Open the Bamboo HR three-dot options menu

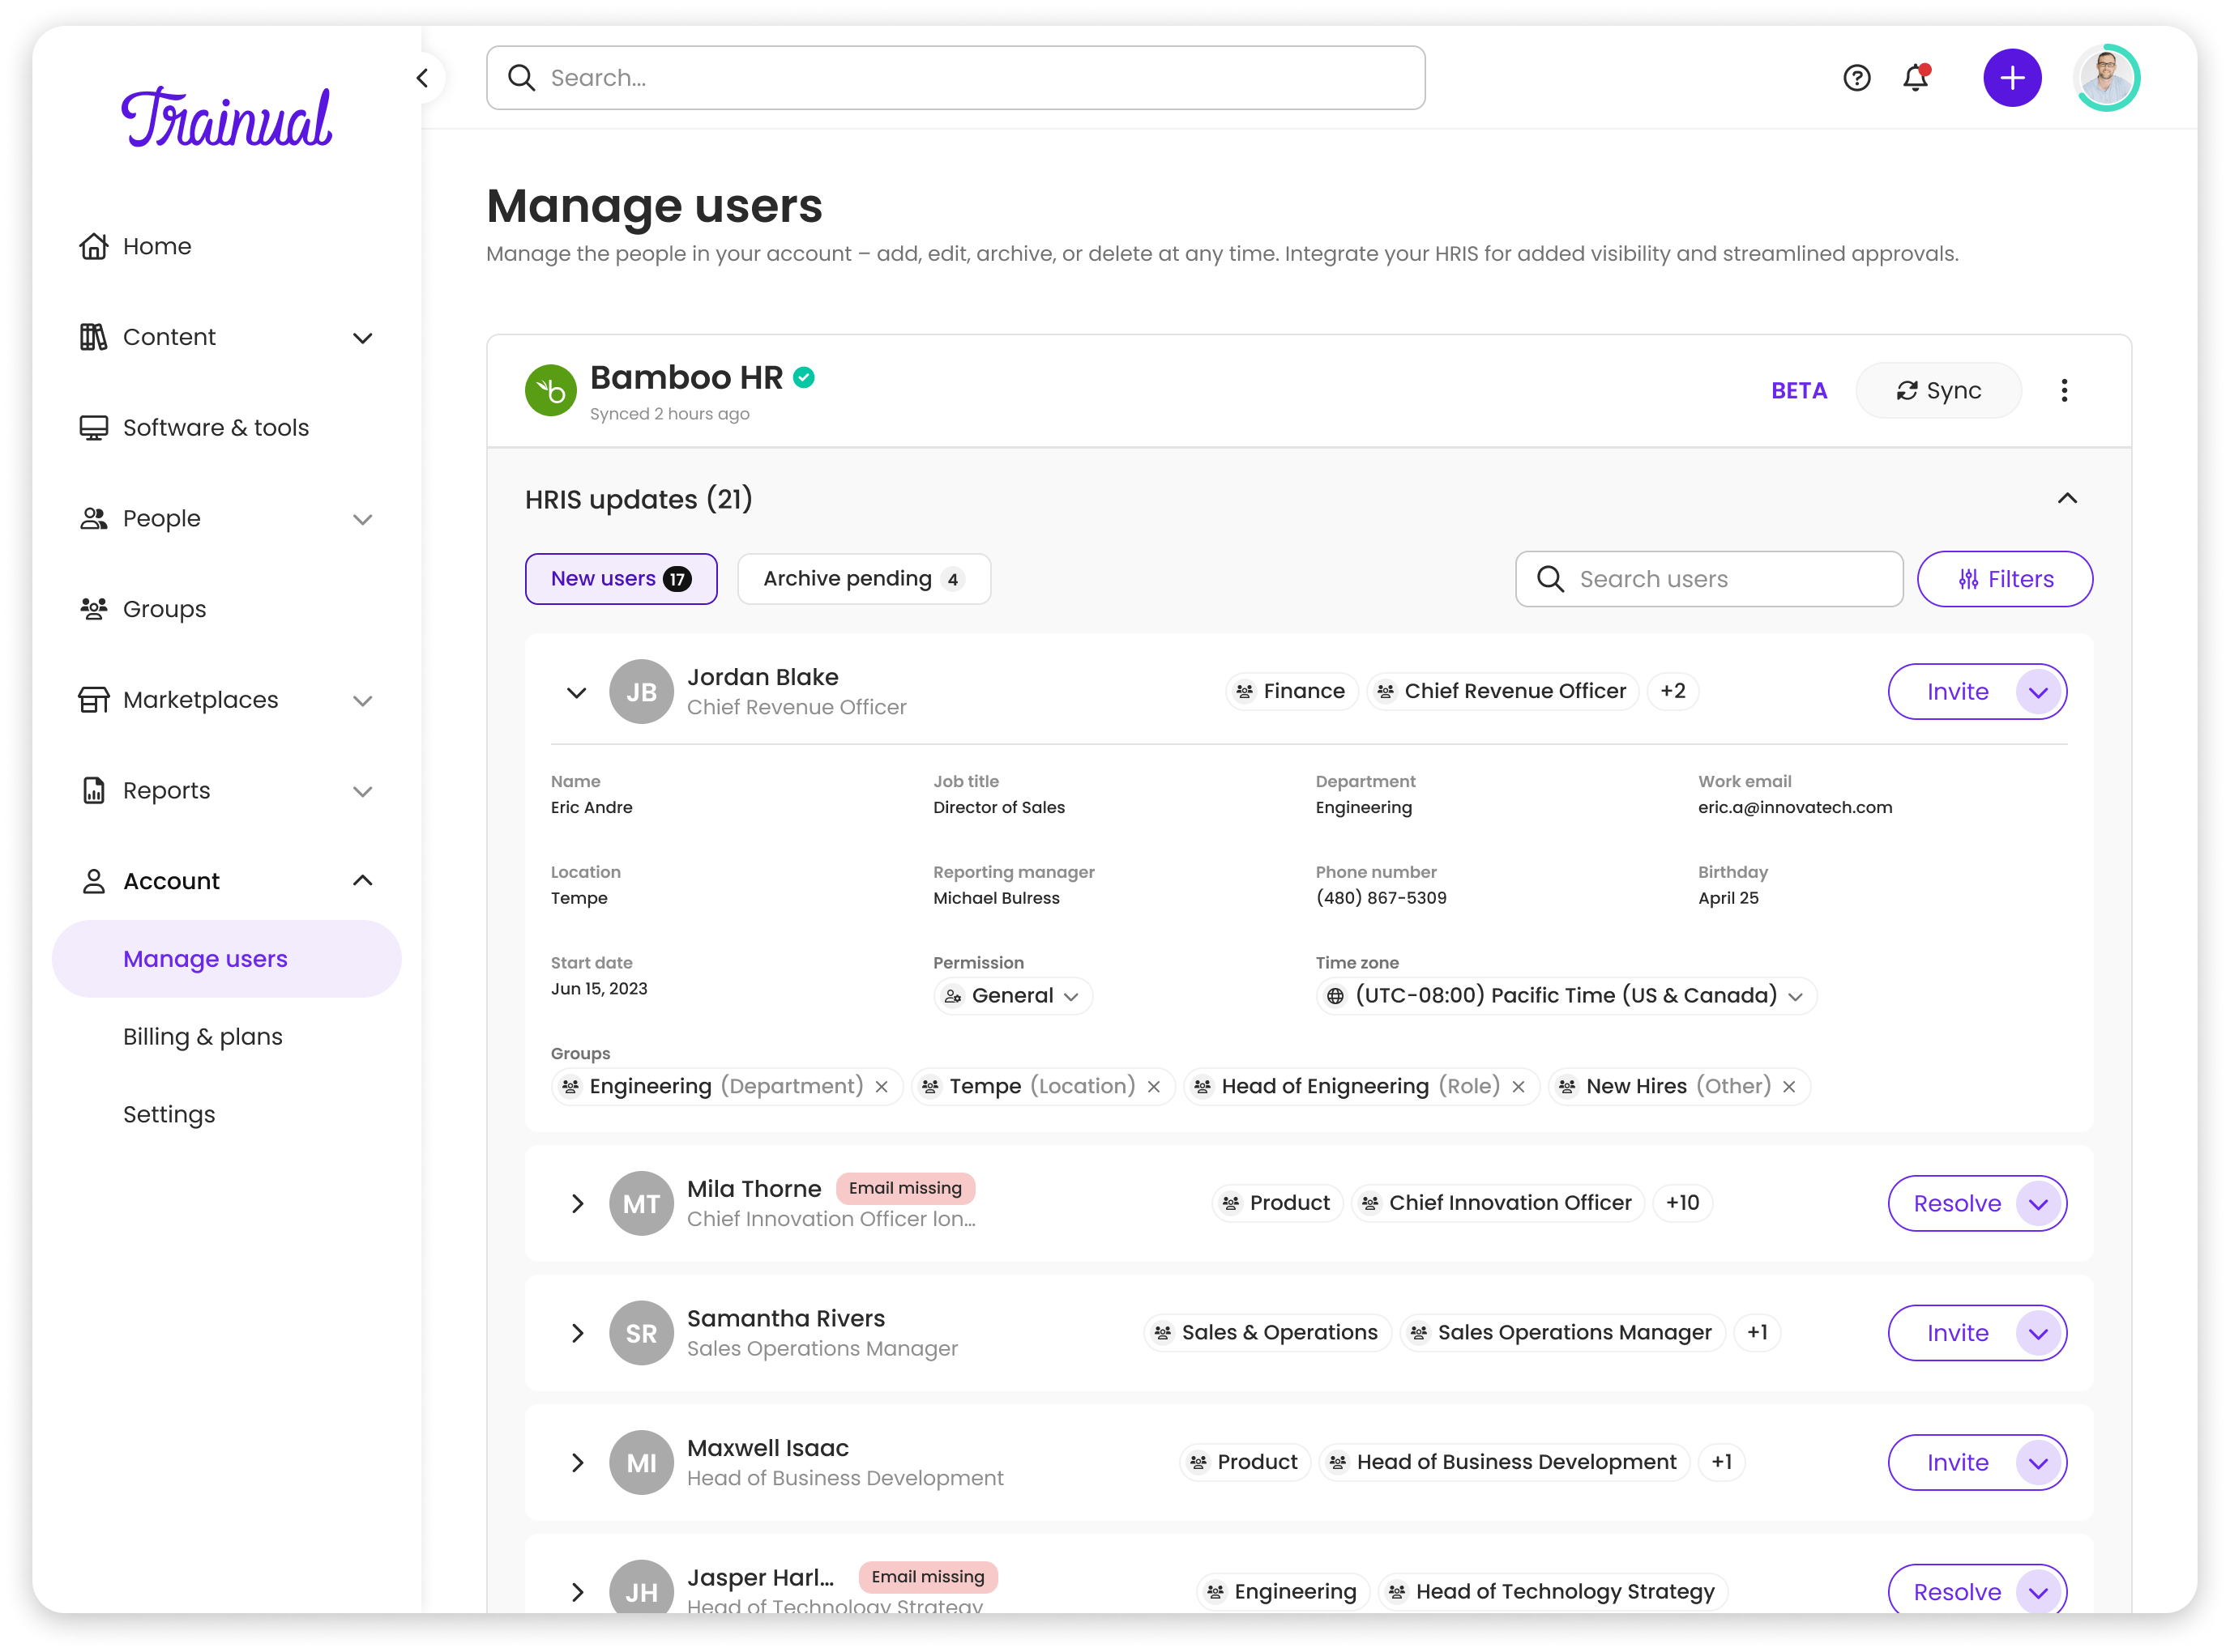point(2063,391)
